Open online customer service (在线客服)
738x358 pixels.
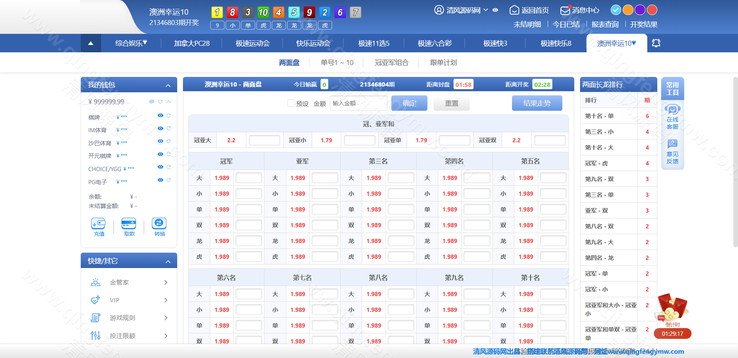673,117
